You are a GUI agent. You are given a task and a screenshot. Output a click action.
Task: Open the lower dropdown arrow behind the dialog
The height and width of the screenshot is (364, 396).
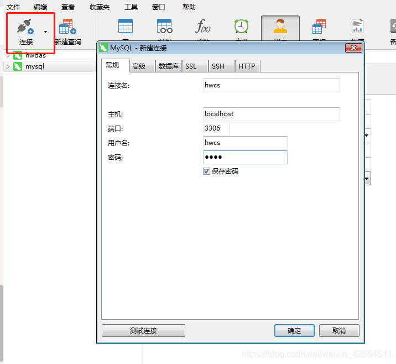[x=367, y=179]
